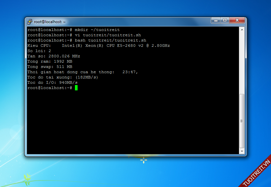Click the terminal scrollbar thumb
The width and height of the screenshot is (271, 187).
[x=242, y=121]
